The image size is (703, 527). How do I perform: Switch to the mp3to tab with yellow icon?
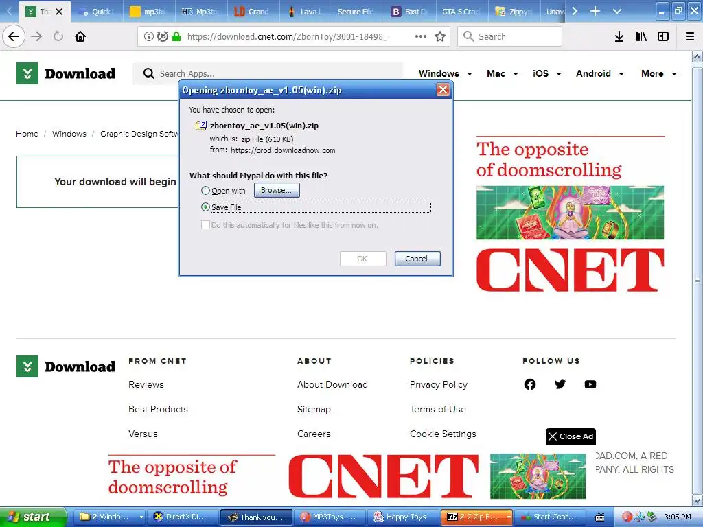[x=148, y=12]
